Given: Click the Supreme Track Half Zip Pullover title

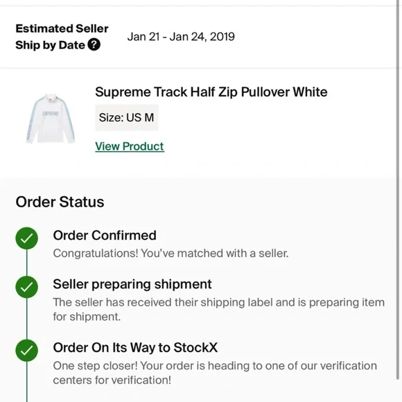Looking at the screenshot, I should (x=211, y=92).
